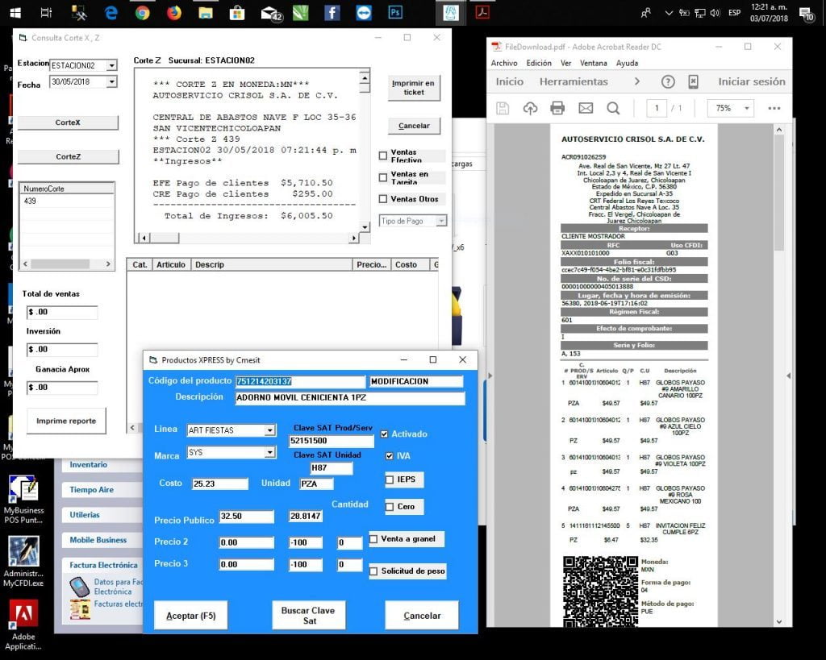Viewport: 826px width, 660px height.
Task: Open TeamViewer taskbar icon
Action: tap(364, 13)
